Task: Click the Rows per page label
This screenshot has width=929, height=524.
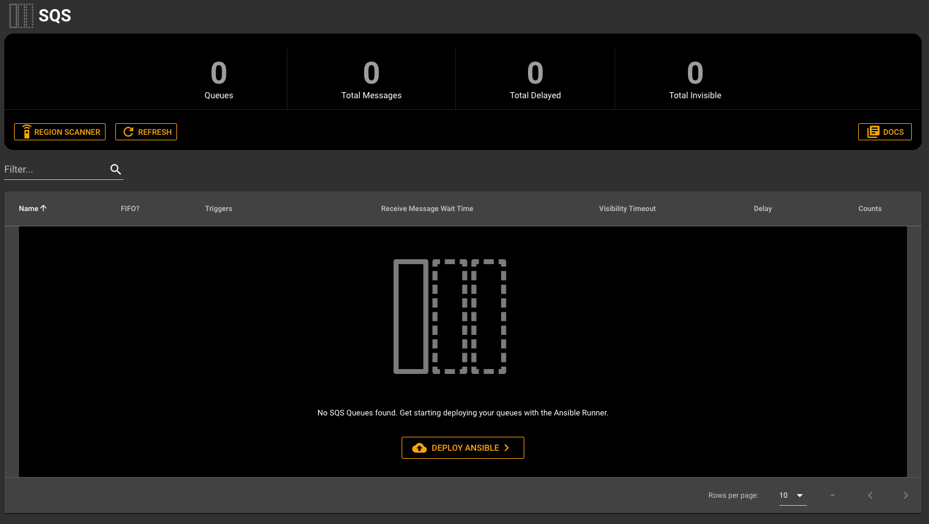Action: (x=733, y=495)
